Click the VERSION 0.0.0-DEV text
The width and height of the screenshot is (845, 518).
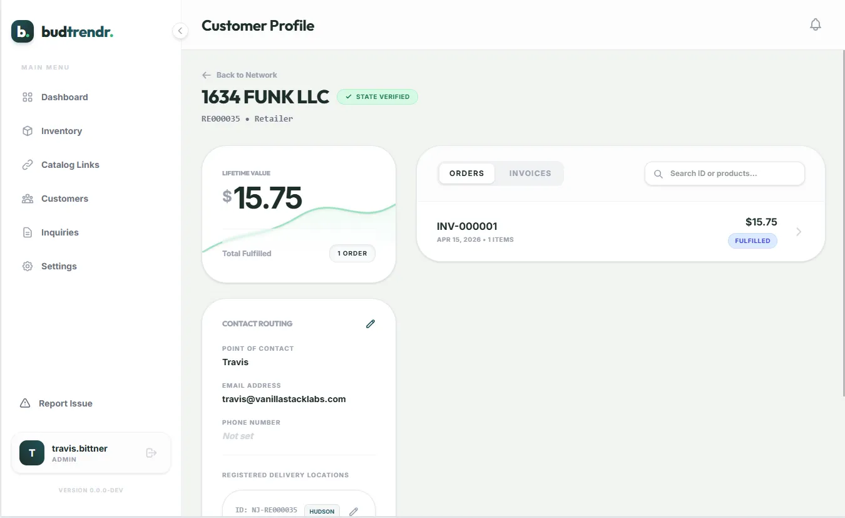pyautogui.click(x=91, y=490)
